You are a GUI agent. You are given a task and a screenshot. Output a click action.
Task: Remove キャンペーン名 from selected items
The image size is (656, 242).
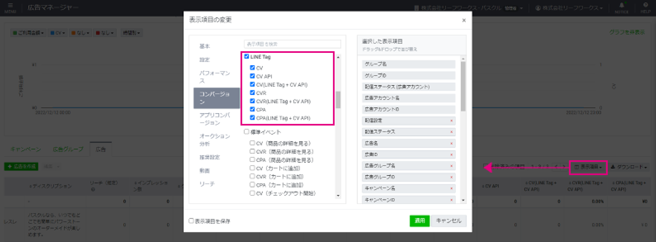[x=451, y=189]
